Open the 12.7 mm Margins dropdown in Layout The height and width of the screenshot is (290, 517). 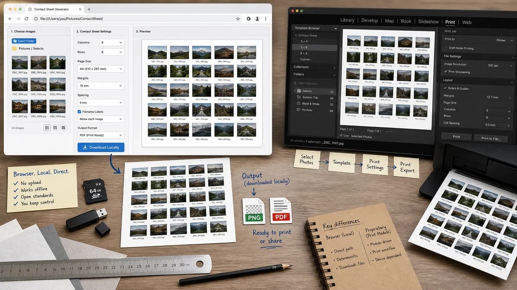pyautogui.click(x=499, y=97)
